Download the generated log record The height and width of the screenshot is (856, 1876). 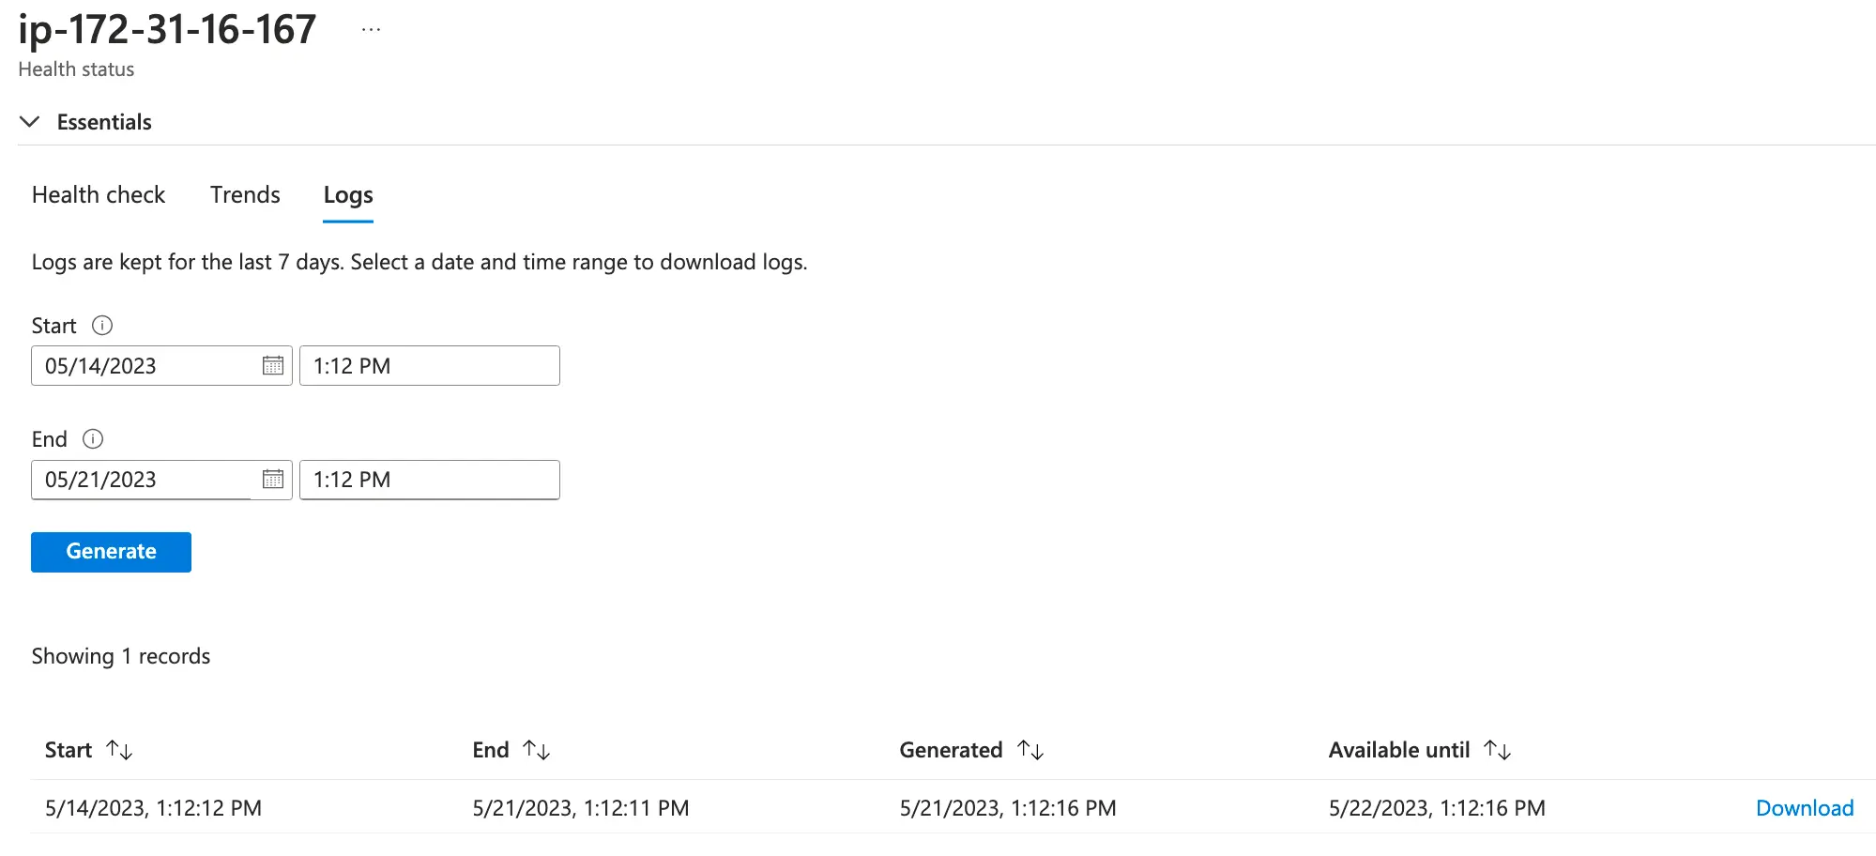(1804, 808)
